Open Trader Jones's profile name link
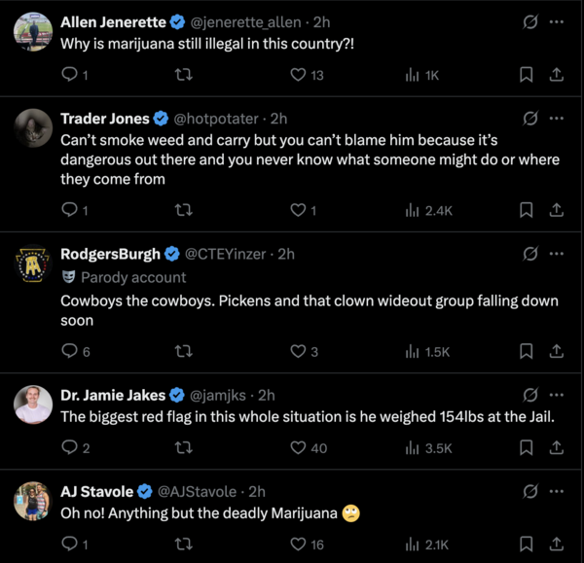The height and width of the screenshot is (563, 584). point(105,119)
